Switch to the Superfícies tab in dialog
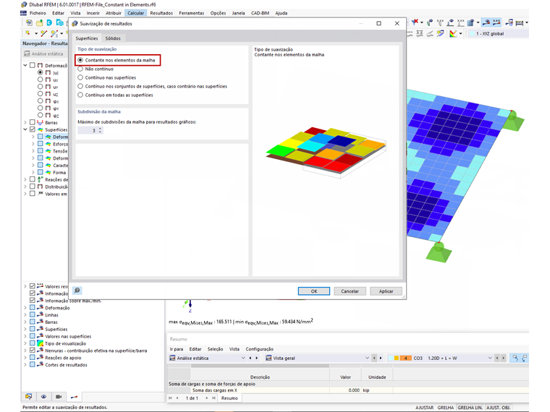This screenshot has width=550, height=412. tap(87, 38)
